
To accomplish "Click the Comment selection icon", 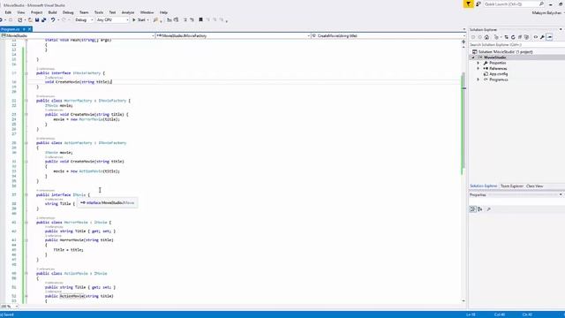I will pyautogui.click(x=185, y=19).
